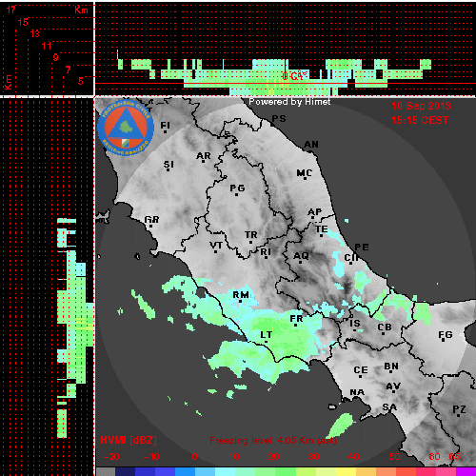Image resolution: width=476 pixels, height=476 pixels.
Task: Click the RM city label
Action: (241, 295)
